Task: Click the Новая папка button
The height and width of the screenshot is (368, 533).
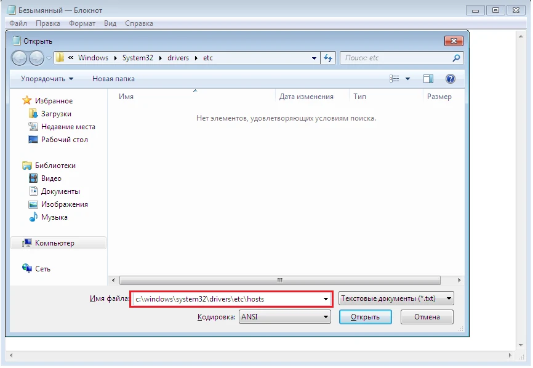Action: (113, 79)
